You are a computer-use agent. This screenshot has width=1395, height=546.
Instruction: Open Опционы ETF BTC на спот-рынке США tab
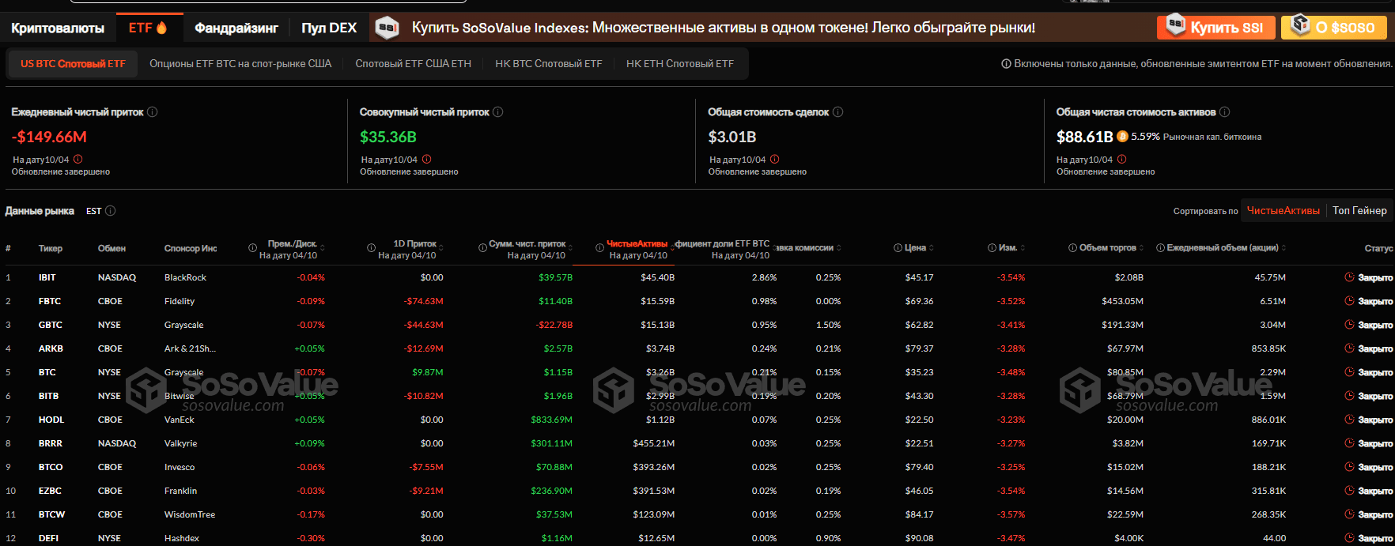(x=240, y=64)
